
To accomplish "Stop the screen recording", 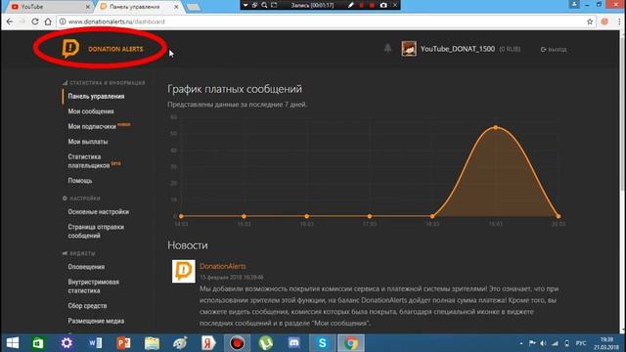I will click(x=372, y=5).
